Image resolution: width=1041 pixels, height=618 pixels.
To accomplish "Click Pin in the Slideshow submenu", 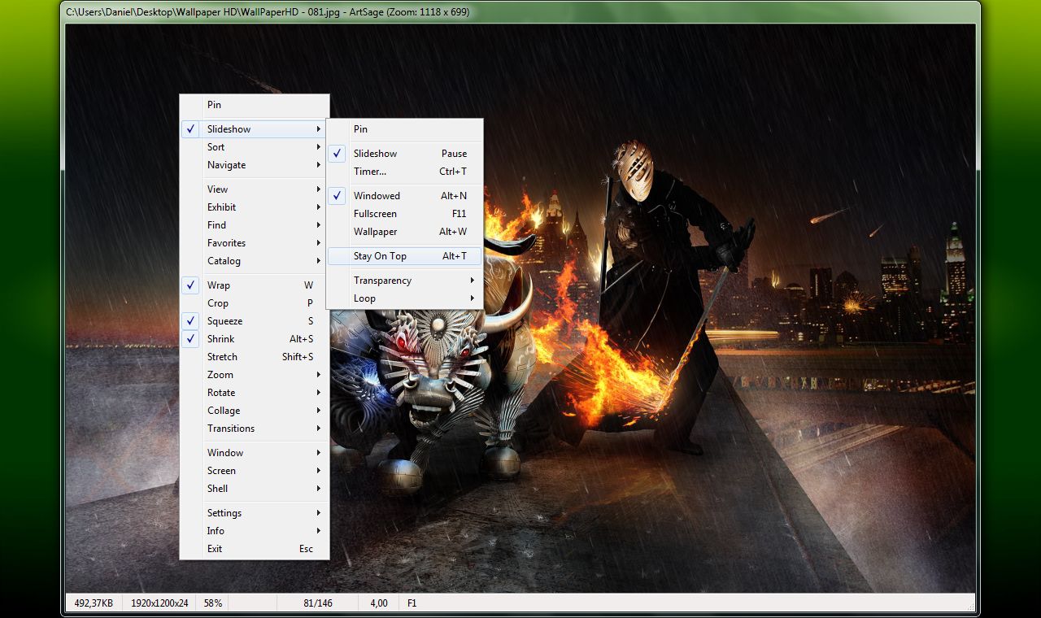I will [404, 129].
